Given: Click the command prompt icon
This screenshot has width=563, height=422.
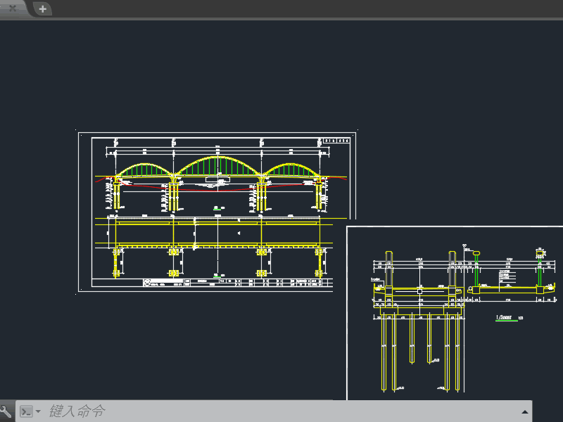Looking at the screenshot, I should [x=25, y=411].
